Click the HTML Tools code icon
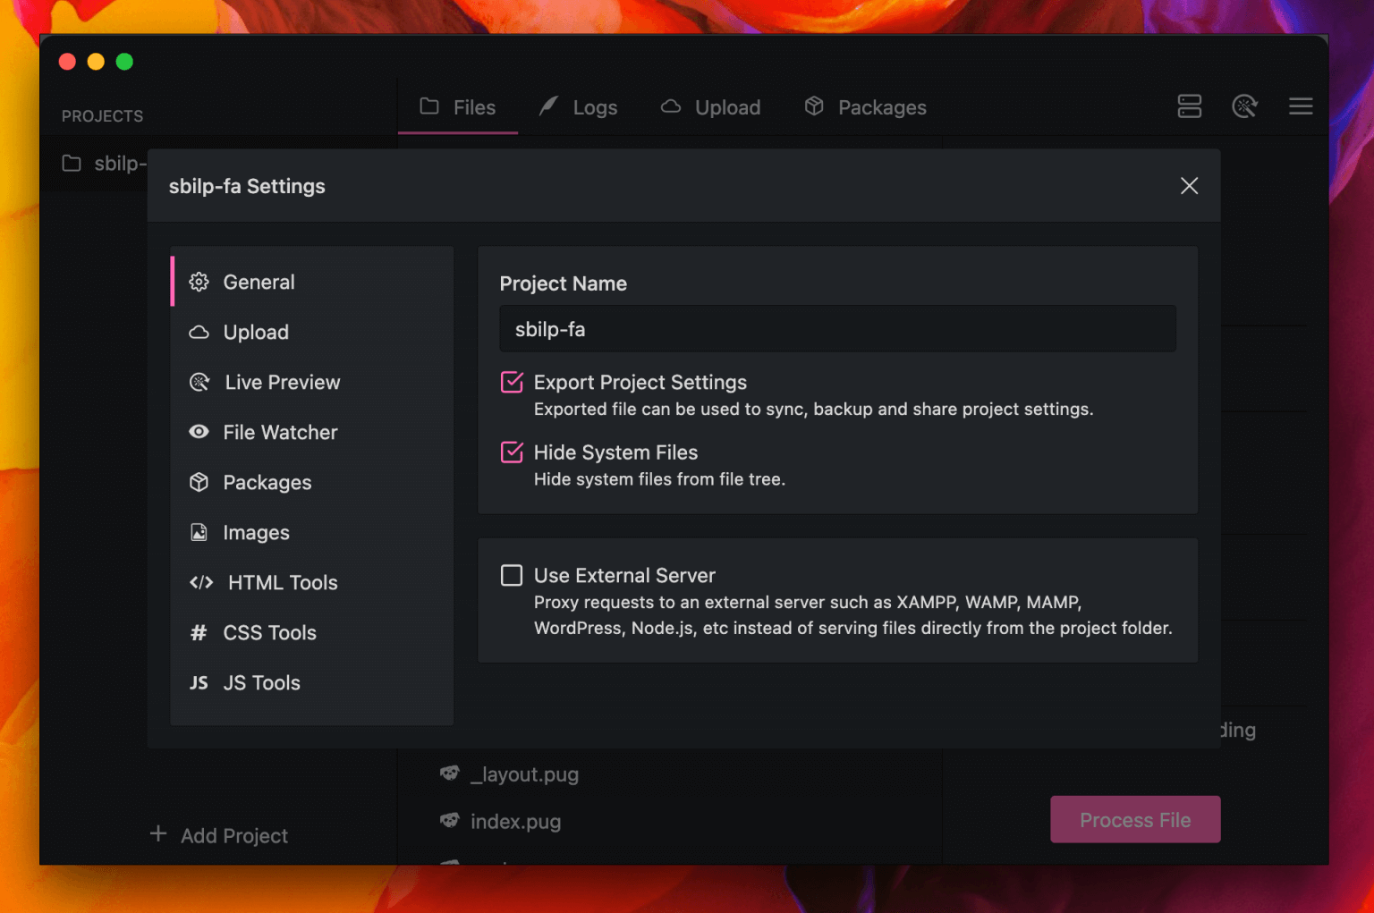1374x913 pixels. [201, 582]
